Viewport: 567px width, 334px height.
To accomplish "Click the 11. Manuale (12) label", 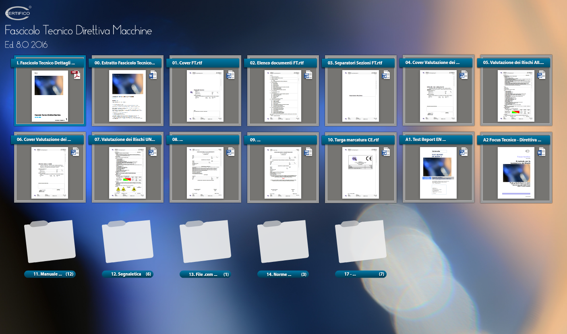I will coord(50,274).
